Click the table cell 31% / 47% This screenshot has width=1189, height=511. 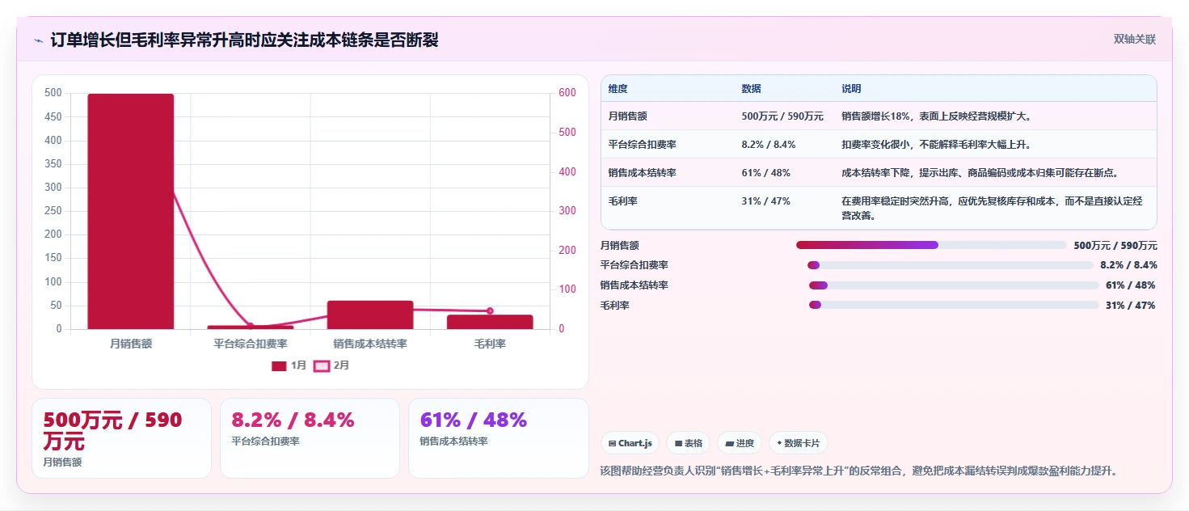tap(765, 201)
